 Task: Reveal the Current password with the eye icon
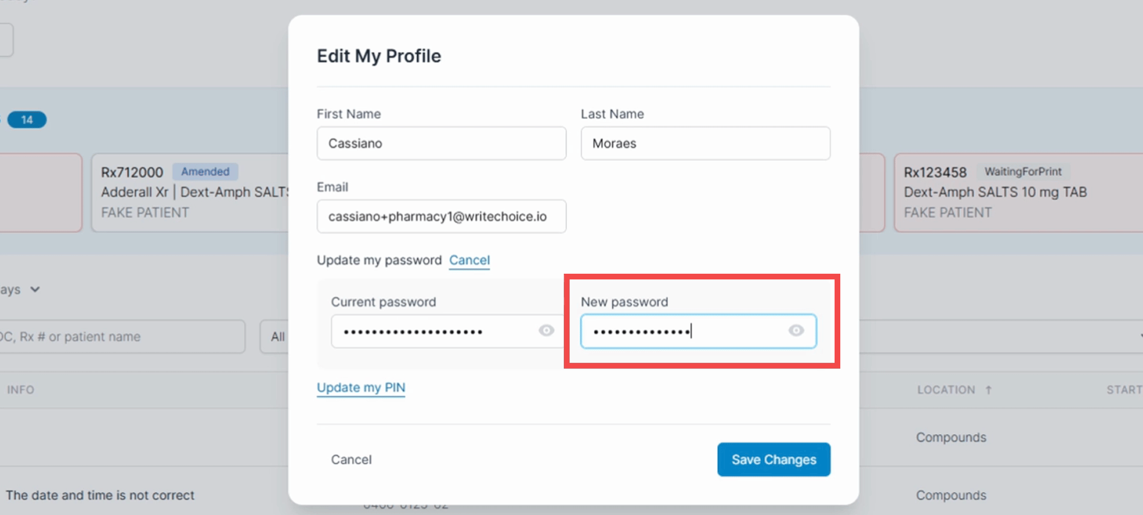[x=546, y=330]
